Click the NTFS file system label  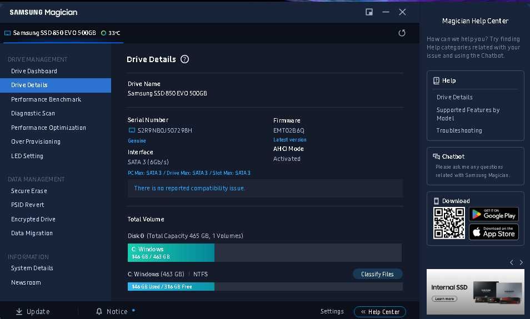tap(201, 274)
